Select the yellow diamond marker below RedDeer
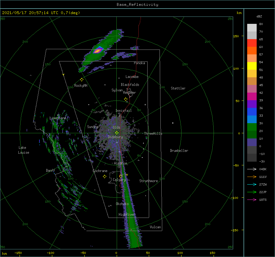 pyautogui.click(x=126, y=99)
